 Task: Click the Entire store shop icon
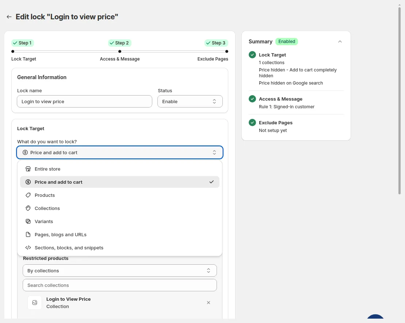point(28,169)
